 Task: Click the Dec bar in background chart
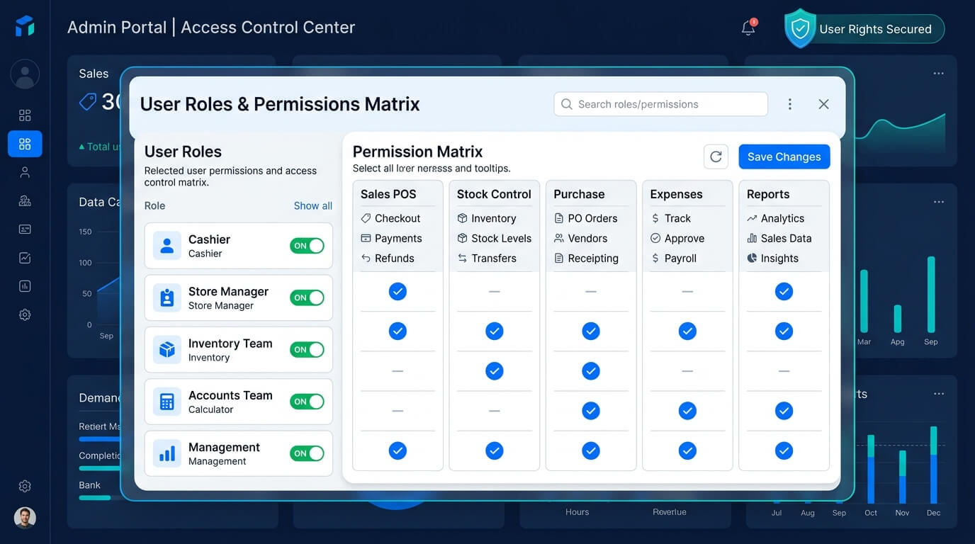click(934, 465)
